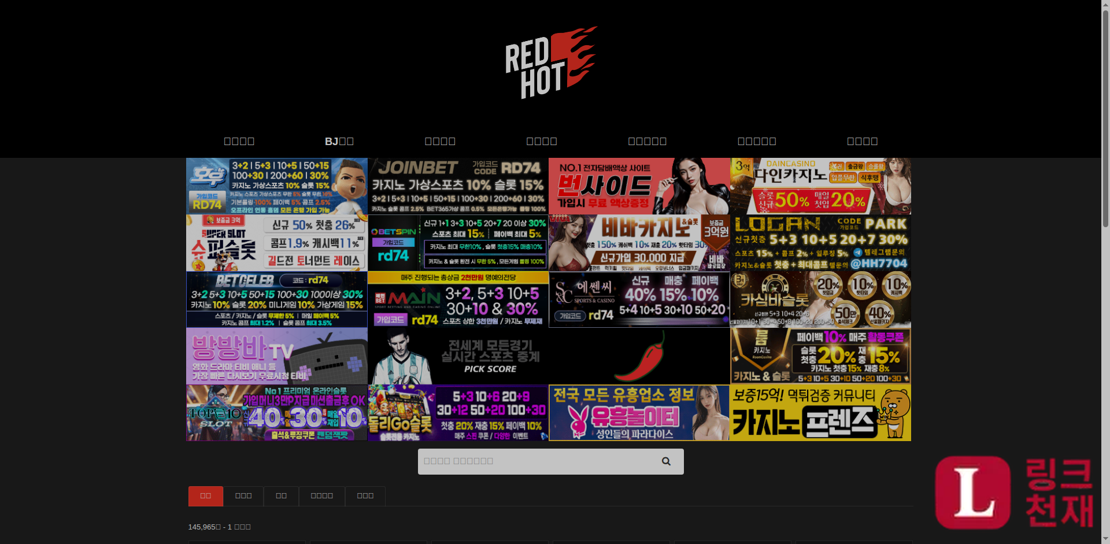This screenshot has height=544, width=1110.
Task: Open the BETCELEB banner ad
Action: point(276,299)
